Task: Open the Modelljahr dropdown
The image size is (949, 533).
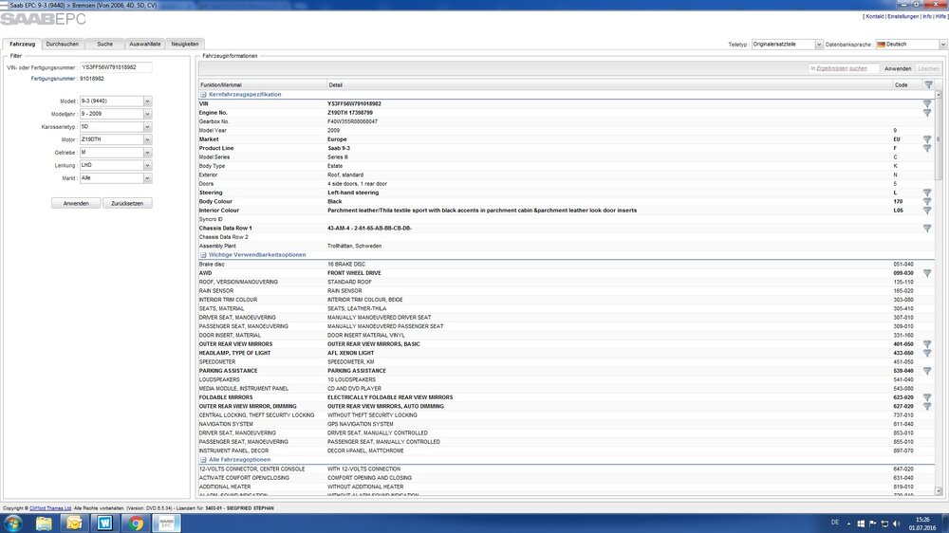Action: pyautogui.click(x=147, y=115)
